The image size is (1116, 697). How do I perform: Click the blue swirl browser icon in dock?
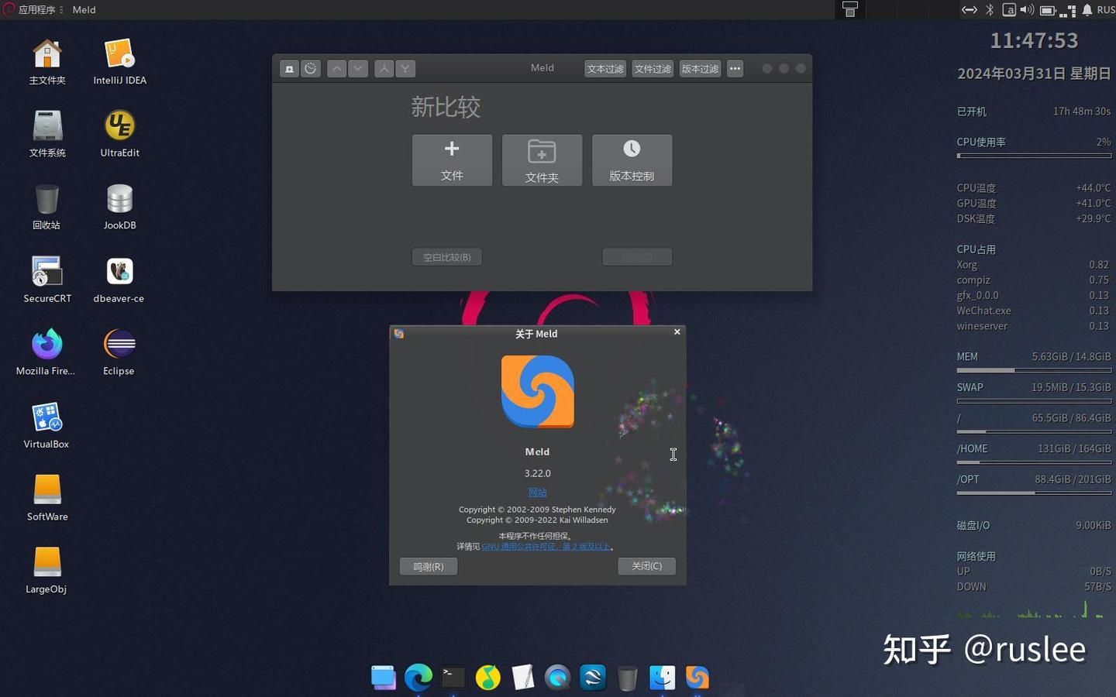(x=557, y=677)
